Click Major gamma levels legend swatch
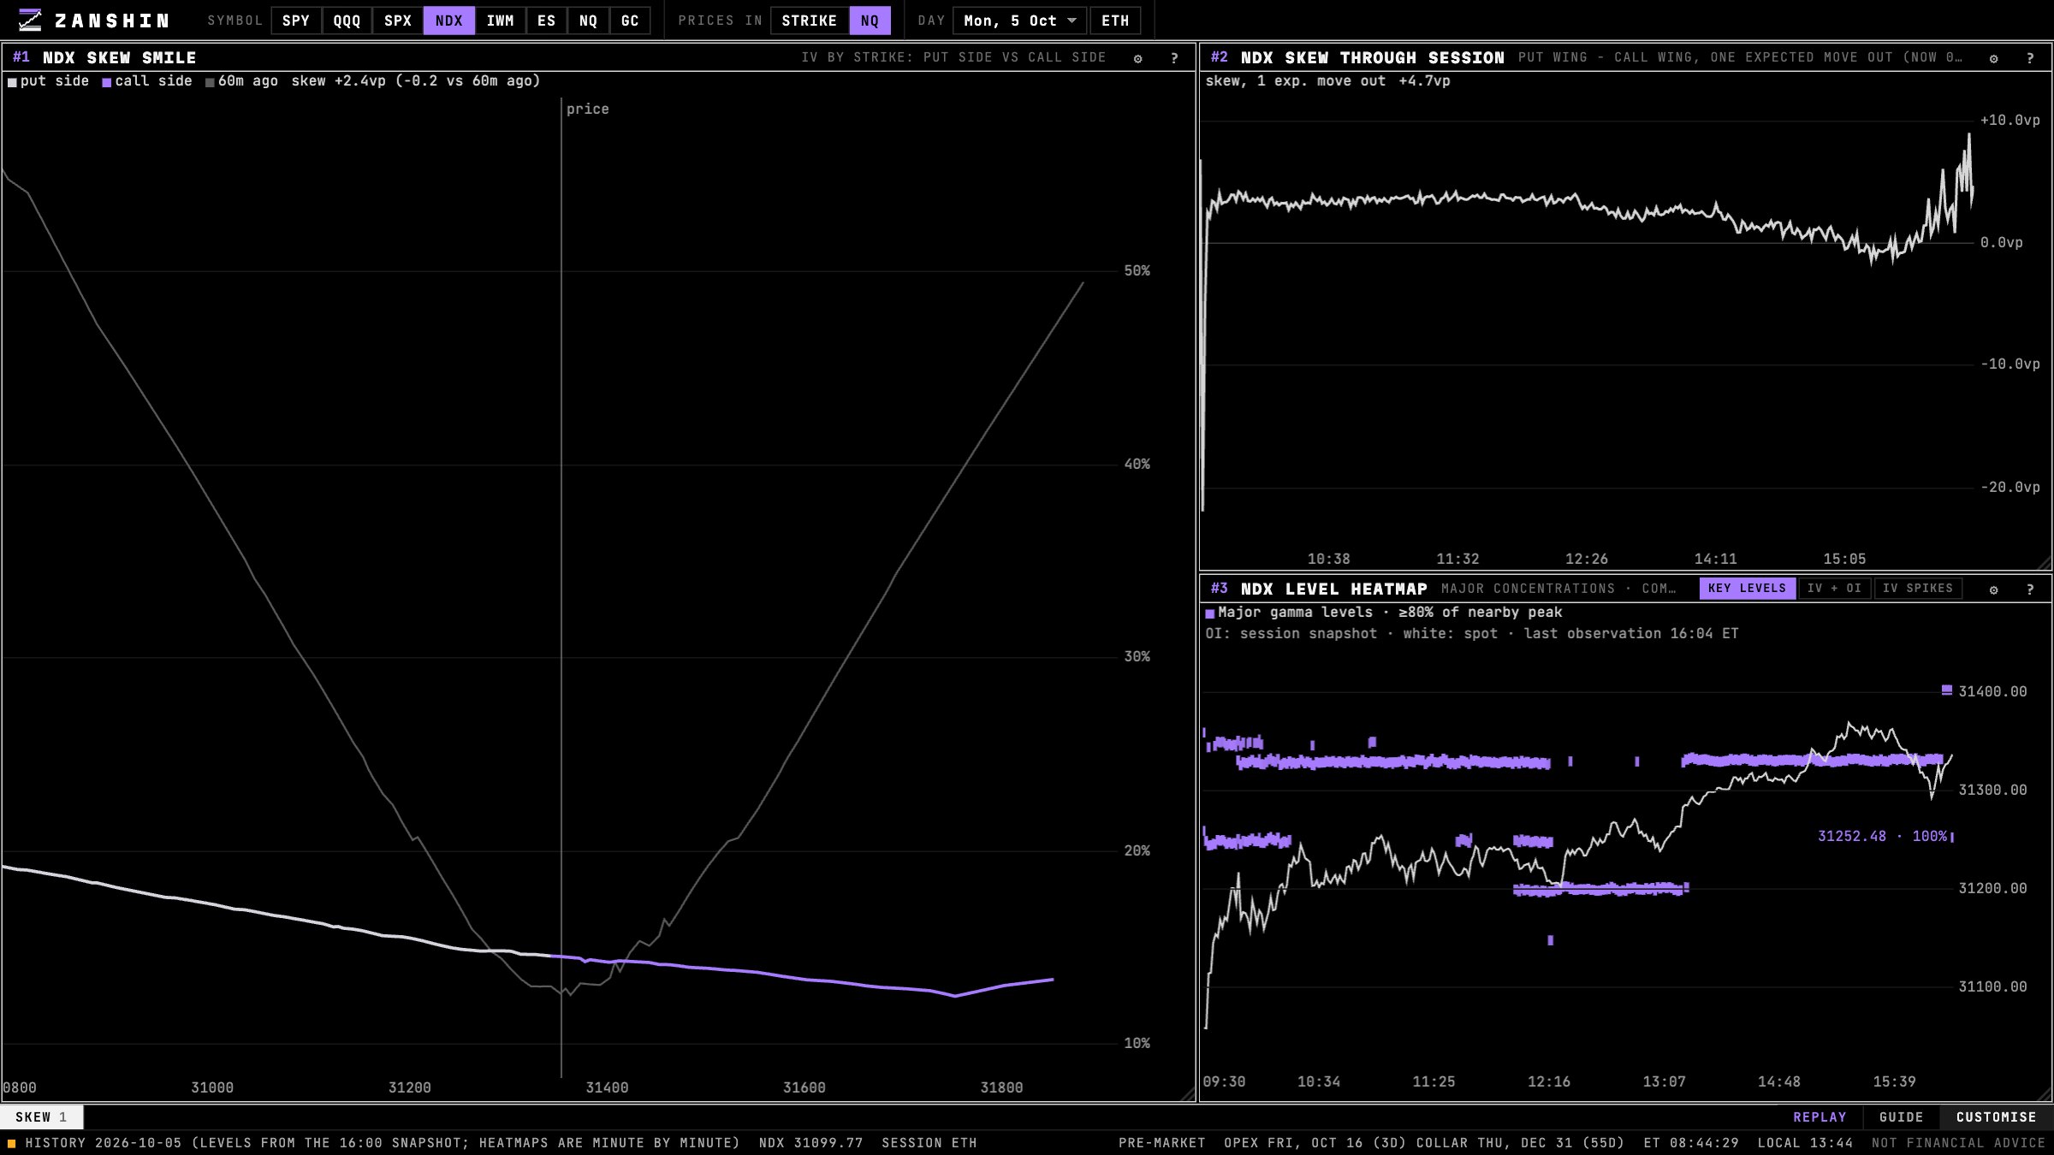 pos(1210,613)
